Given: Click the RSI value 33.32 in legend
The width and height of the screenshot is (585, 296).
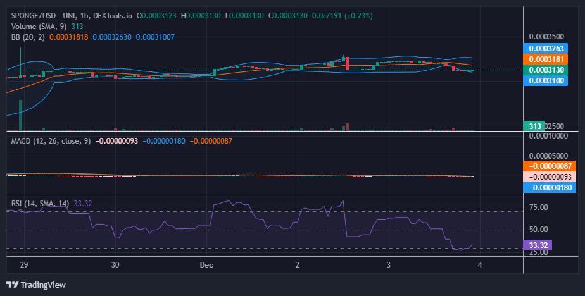Looking at the screenshot, I should point(83,204).
